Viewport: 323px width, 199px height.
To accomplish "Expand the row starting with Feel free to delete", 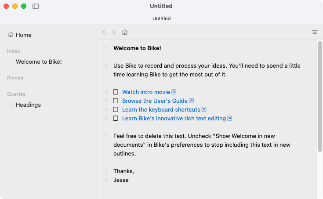I will pos(106,136).
